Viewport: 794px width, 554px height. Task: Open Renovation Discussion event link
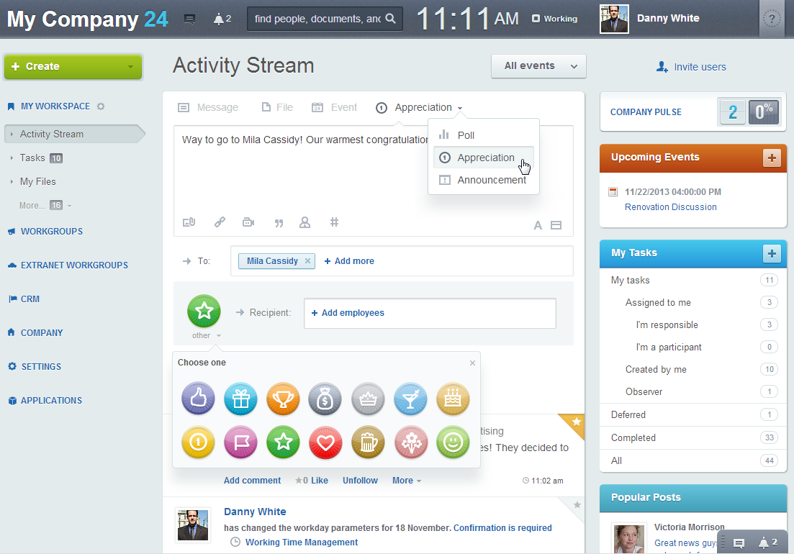coord(670,207)
